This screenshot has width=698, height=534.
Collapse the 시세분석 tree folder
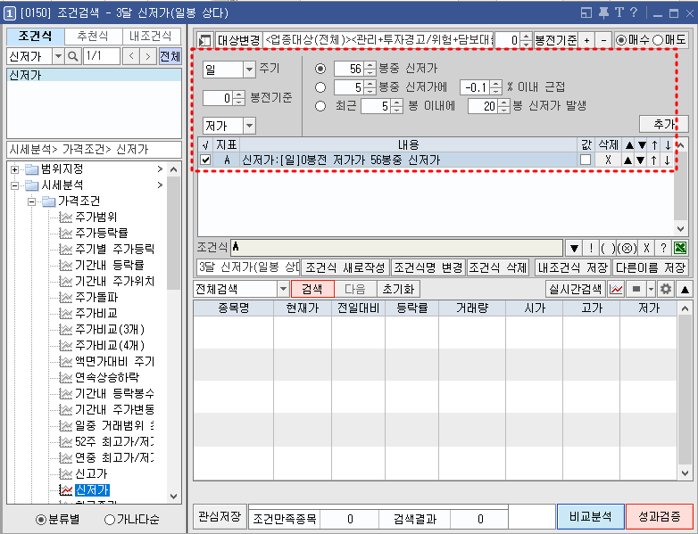[14, 185]
